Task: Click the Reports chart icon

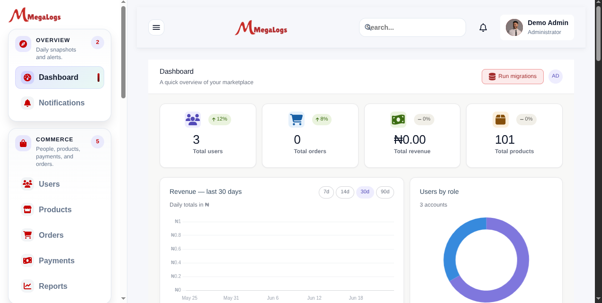Action: pos(27,286)
